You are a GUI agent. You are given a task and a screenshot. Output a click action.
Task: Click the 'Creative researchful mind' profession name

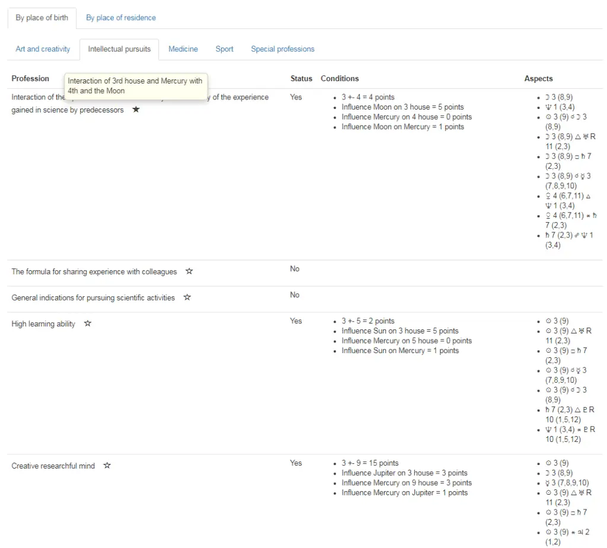[53, 466]
